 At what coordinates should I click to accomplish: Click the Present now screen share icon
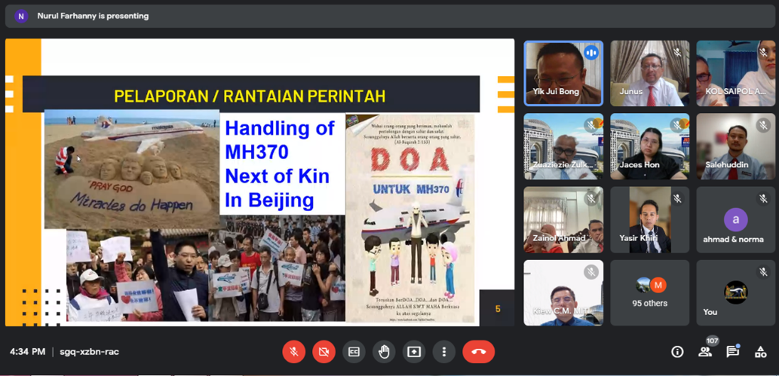coord(414,352)
